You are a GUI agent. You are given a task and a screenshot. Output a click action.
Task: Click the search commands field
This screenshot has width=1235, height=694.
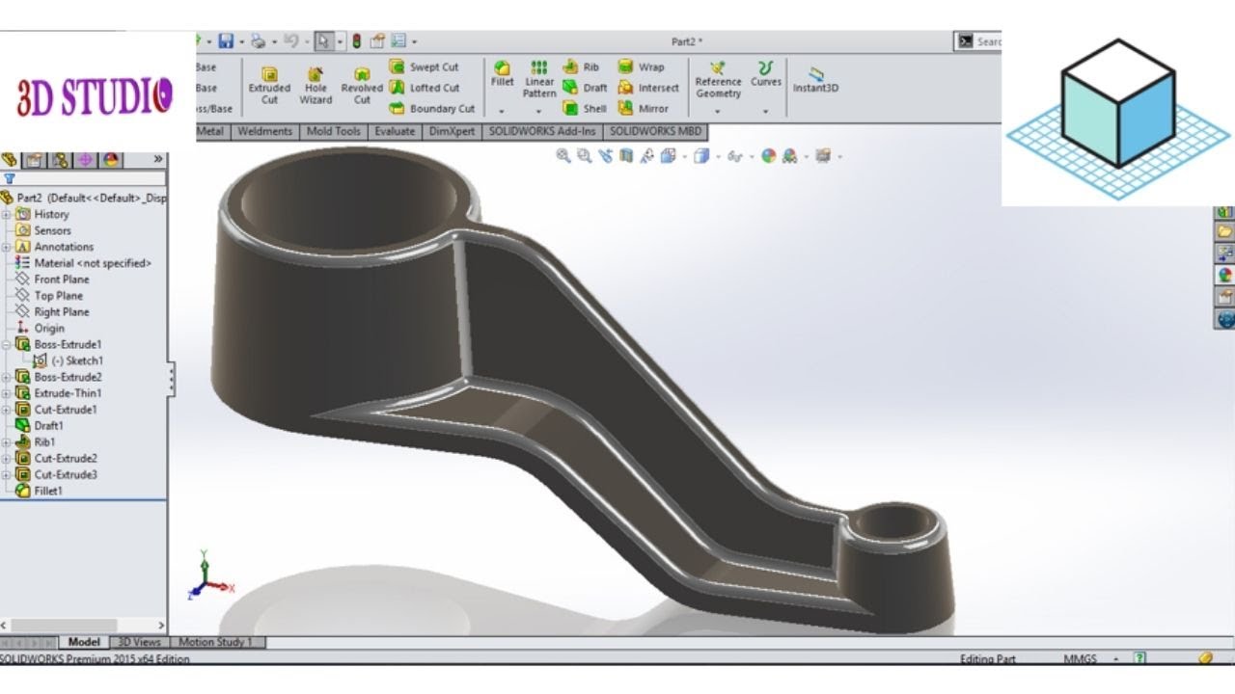(x=976, y=41)
